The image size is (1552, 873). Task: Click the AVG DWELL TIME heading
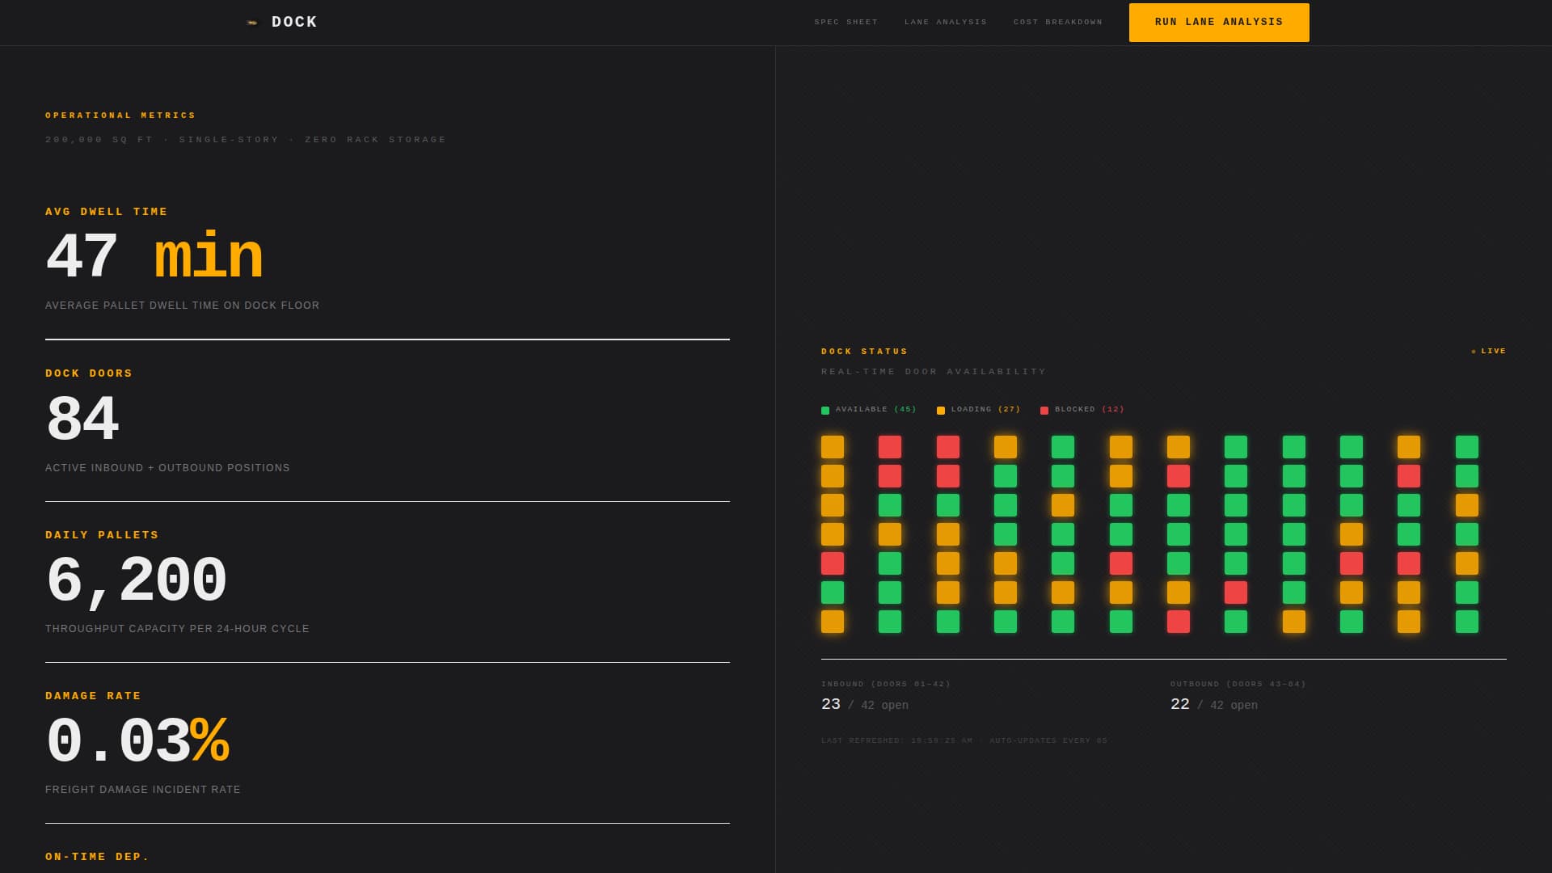(107, 212)
